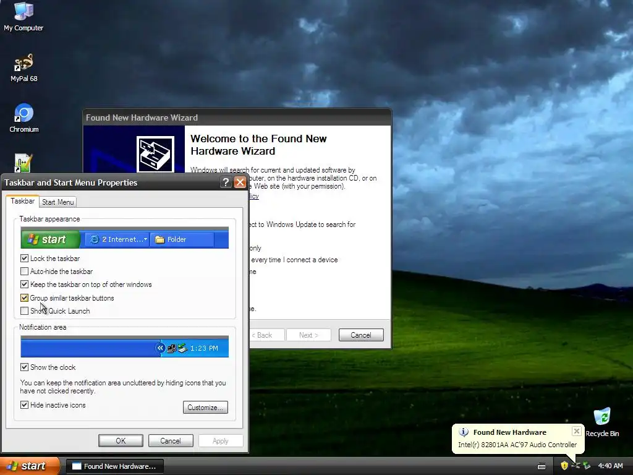Click the Intel AC'97 Audio Controller balloon text

(517, 445)
